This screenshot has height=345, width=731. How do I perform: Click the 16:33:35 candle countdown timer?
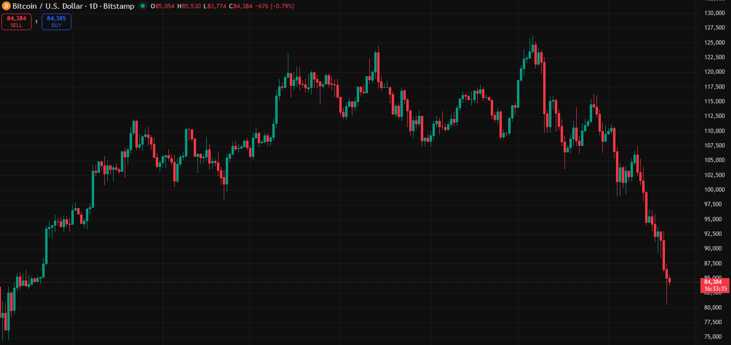tap(715, 289)
